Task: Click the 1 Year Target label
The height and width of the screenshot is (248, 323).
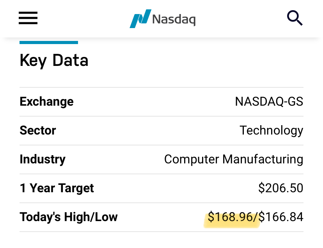Action: pyautogui.click(x=57, y=188)
